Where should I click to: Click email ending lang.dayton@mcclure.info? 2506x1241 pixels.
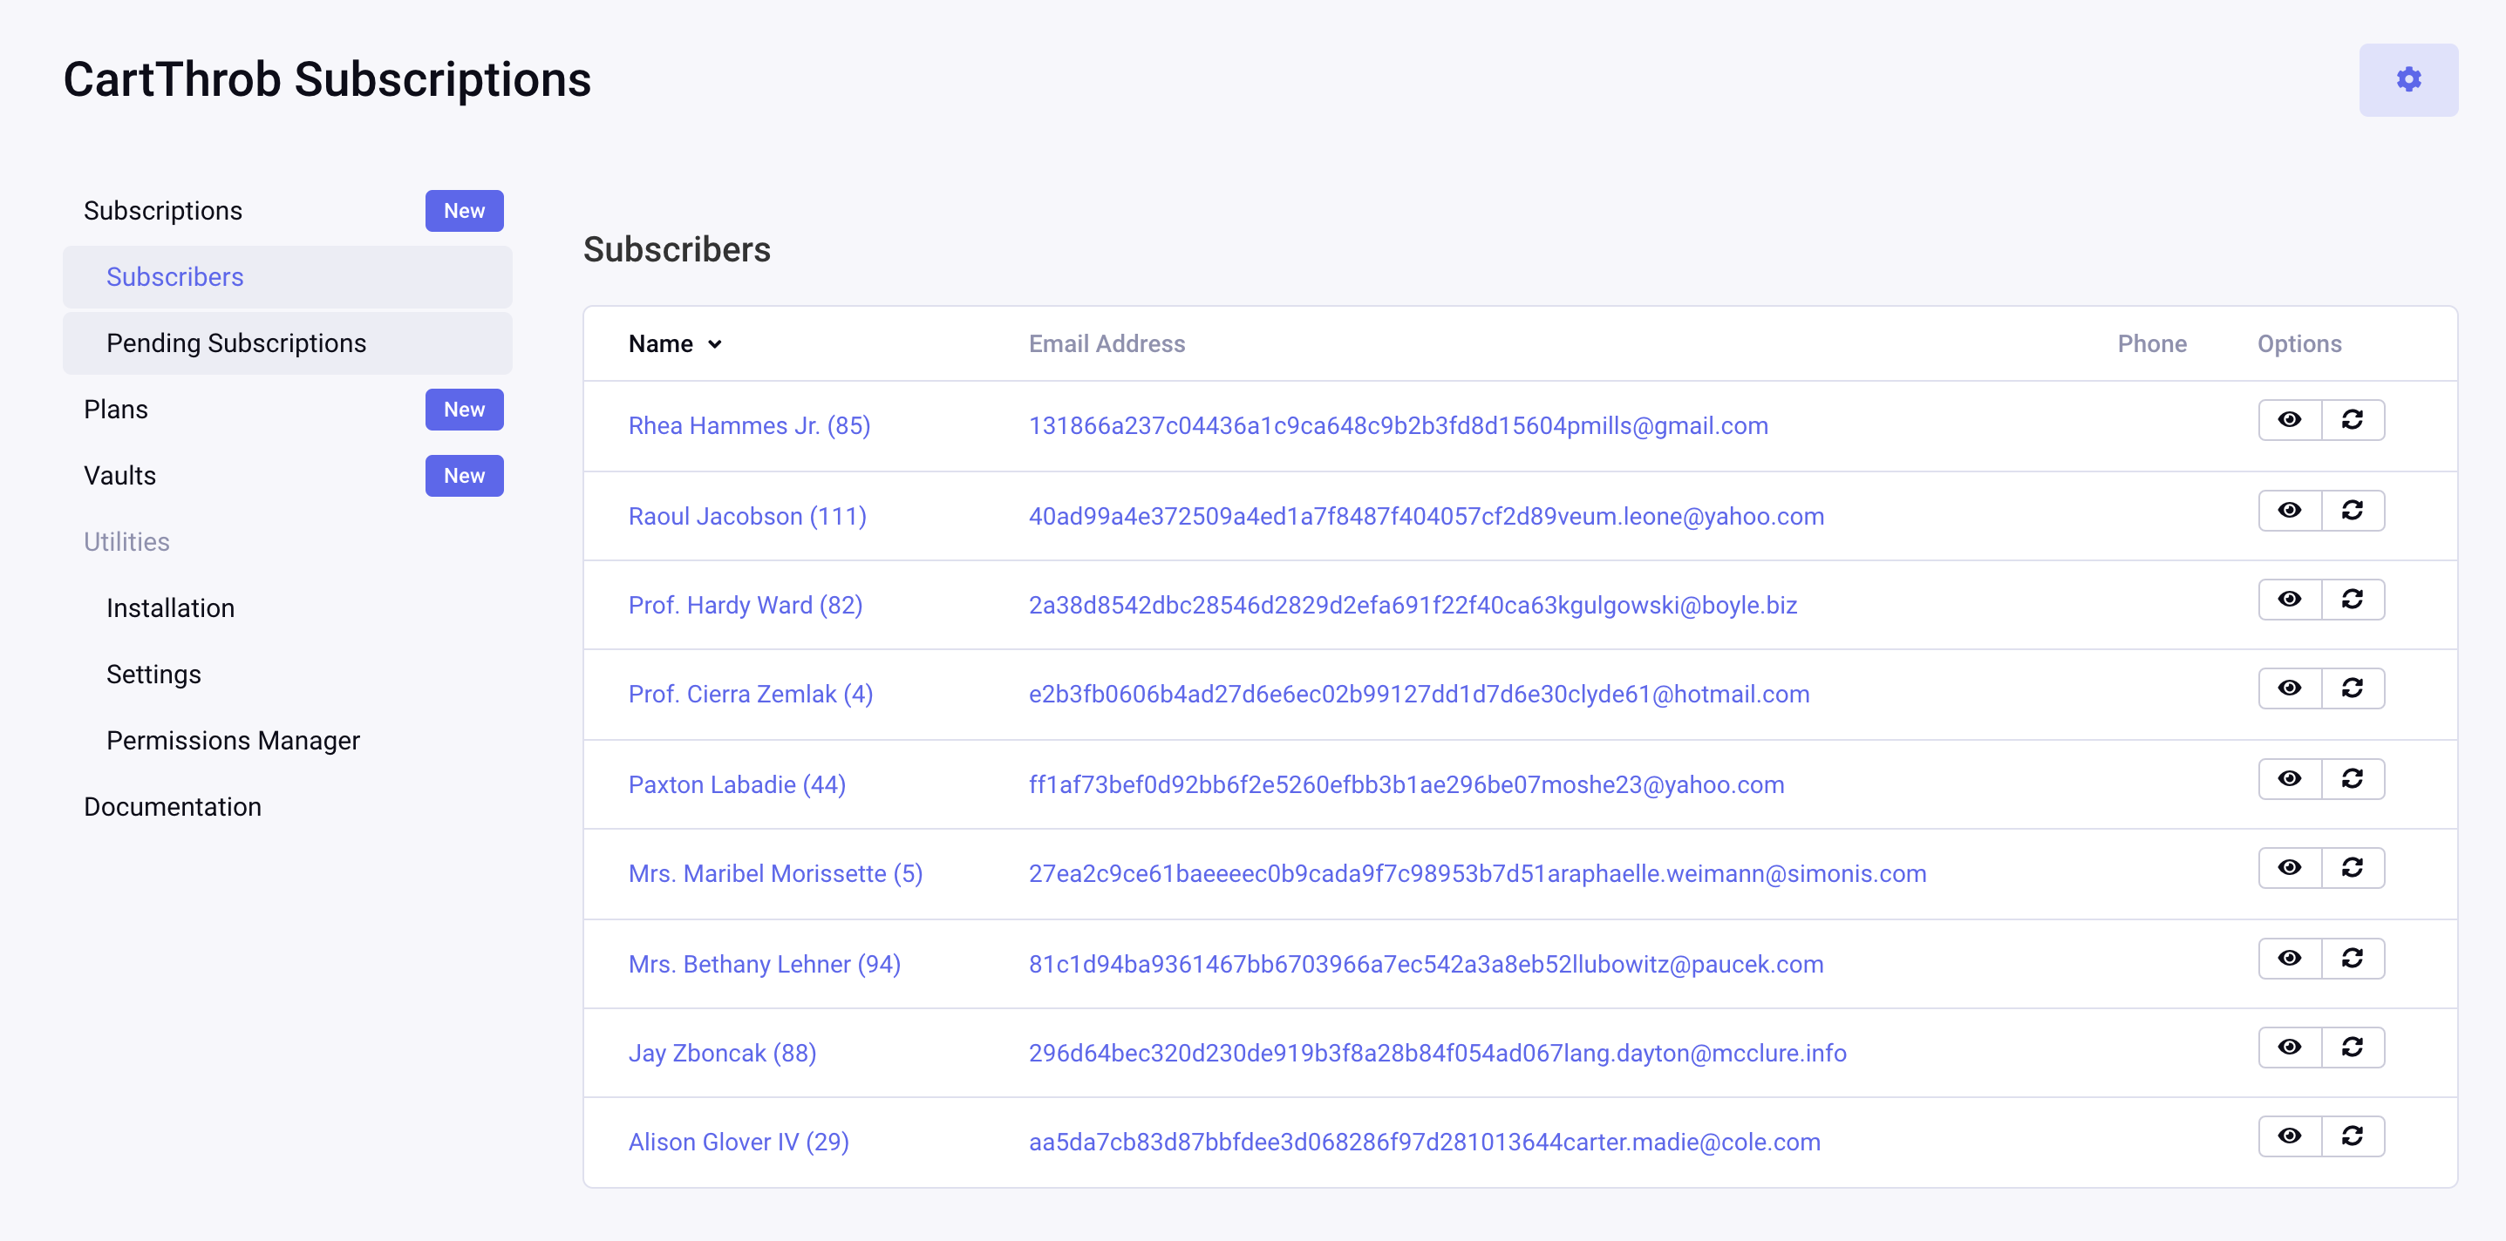pos(1437,1054)
